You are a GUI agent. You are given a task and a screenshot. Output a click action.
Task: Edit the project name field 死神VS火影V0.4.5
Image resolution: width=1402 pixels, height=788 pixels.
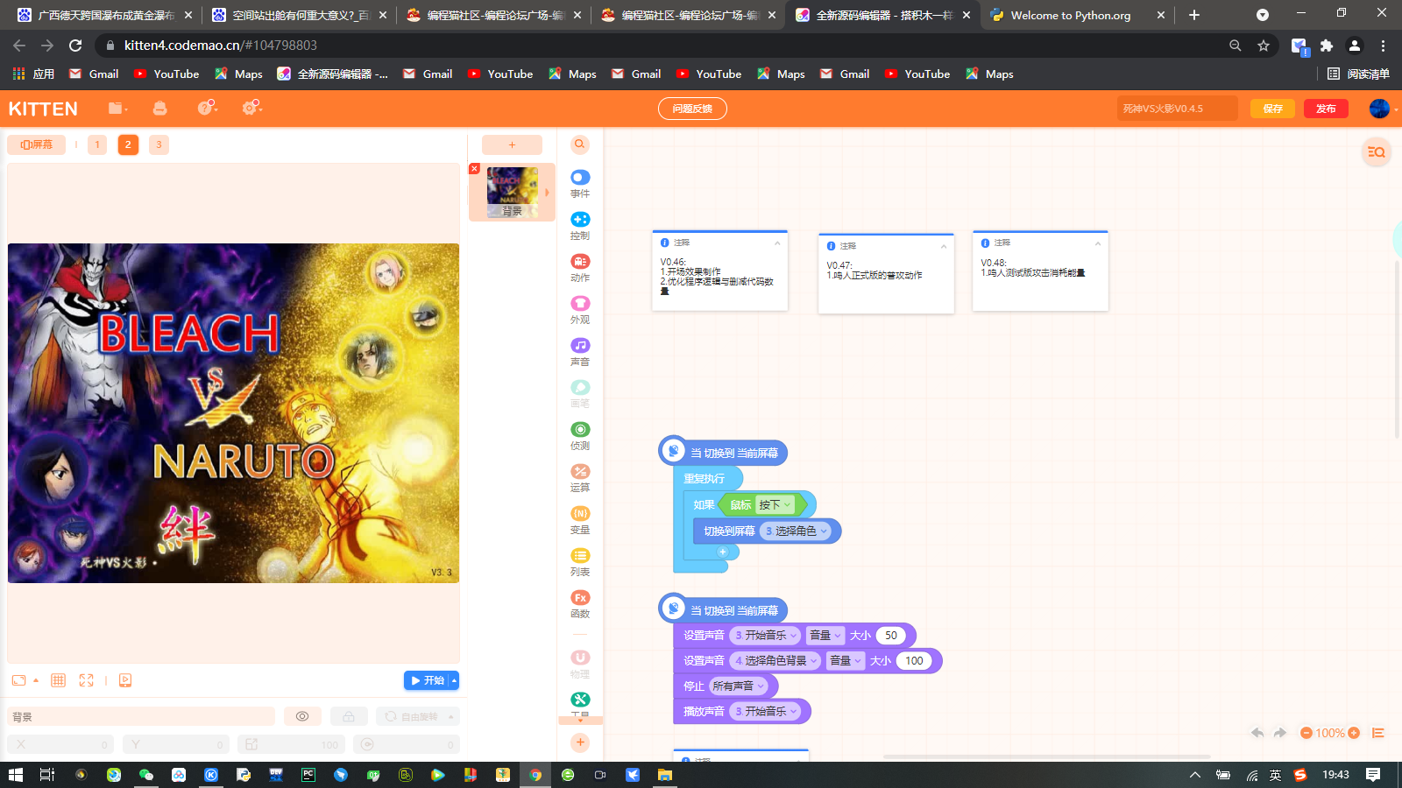[1178, 109]
